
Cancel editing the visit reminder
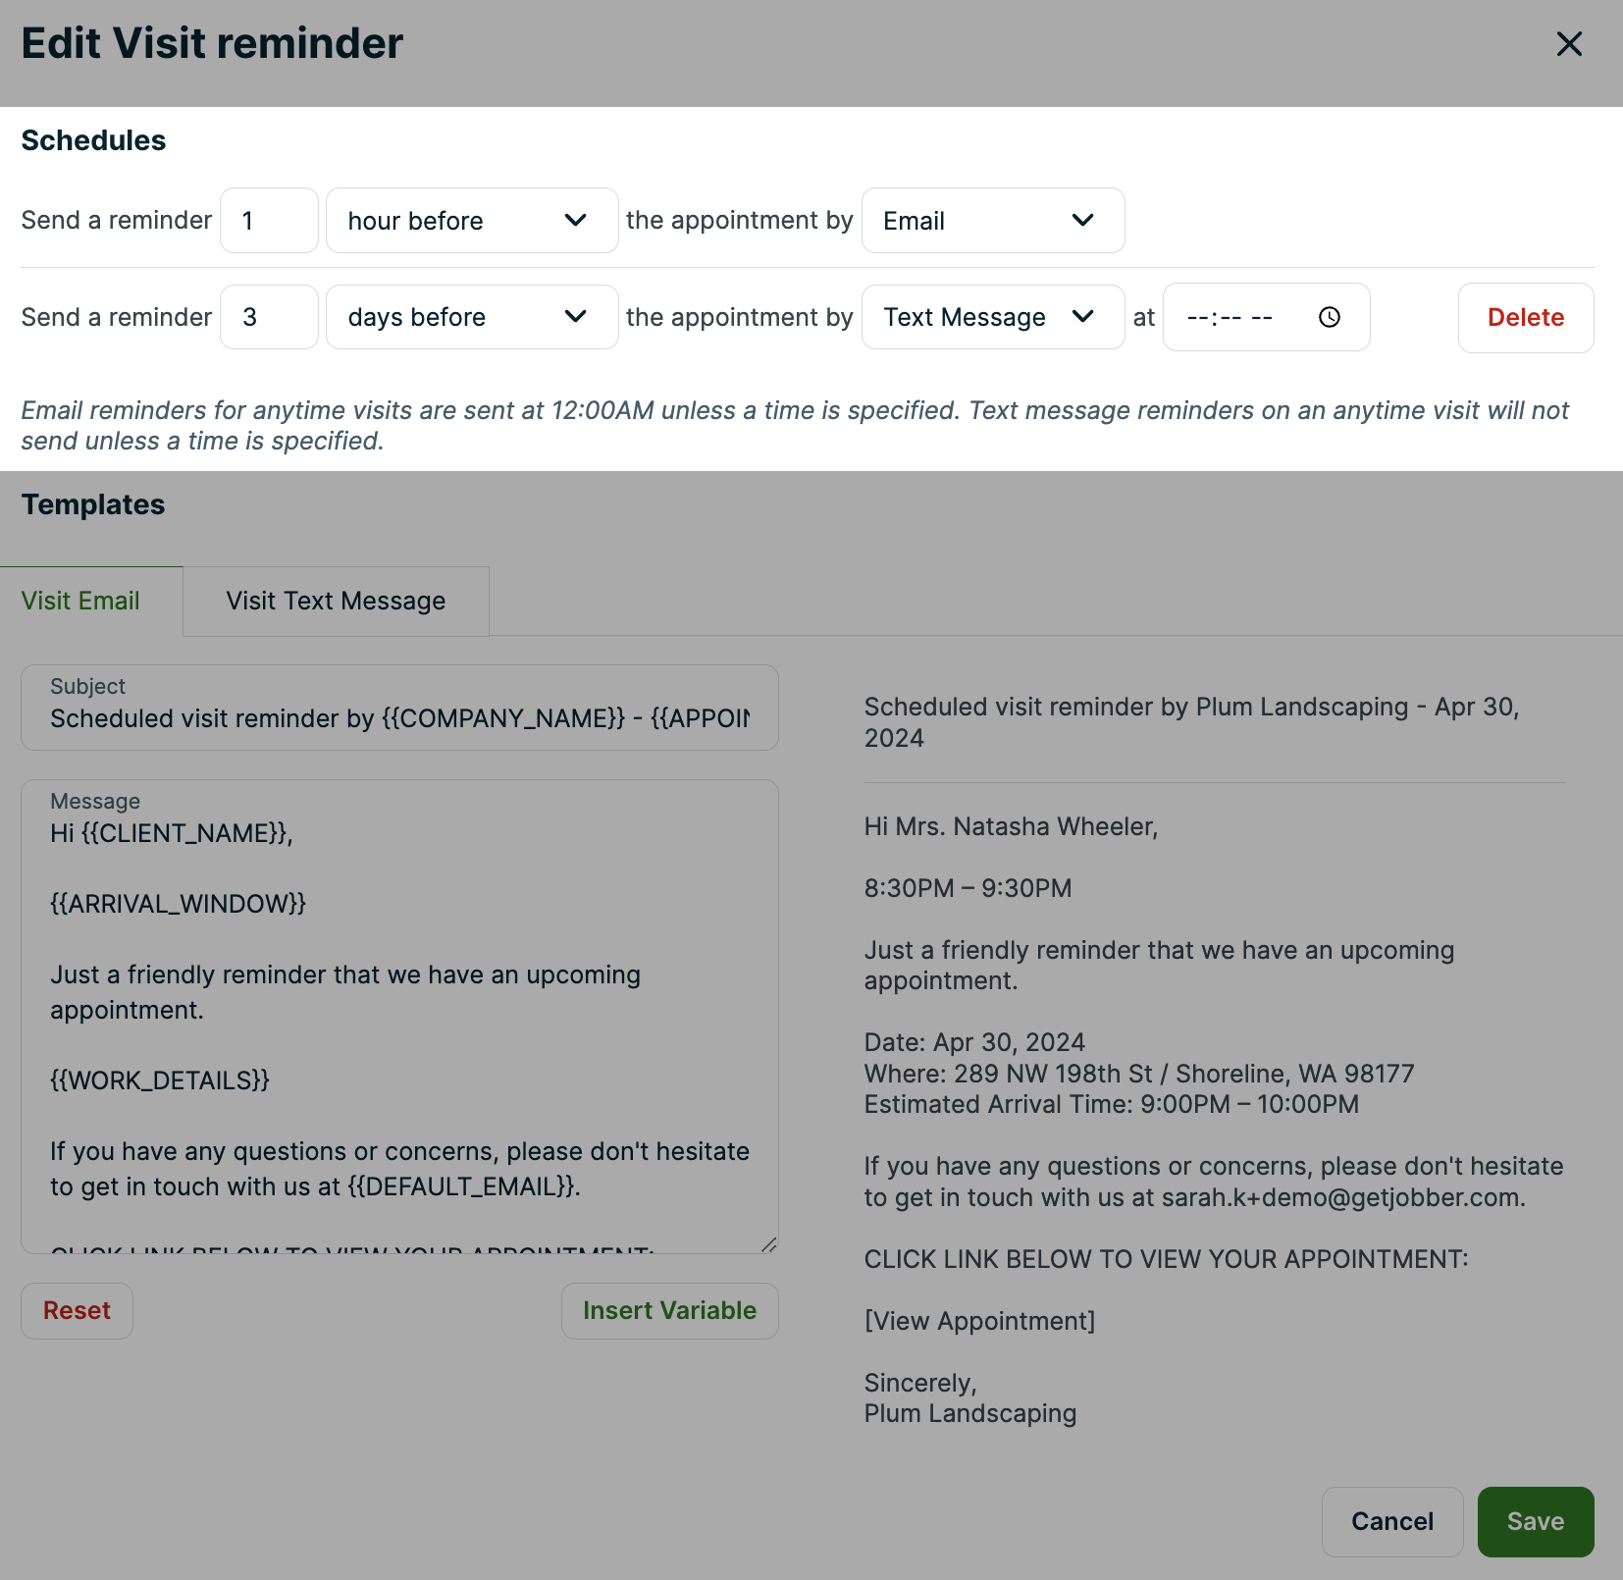coord(1391,1522)
